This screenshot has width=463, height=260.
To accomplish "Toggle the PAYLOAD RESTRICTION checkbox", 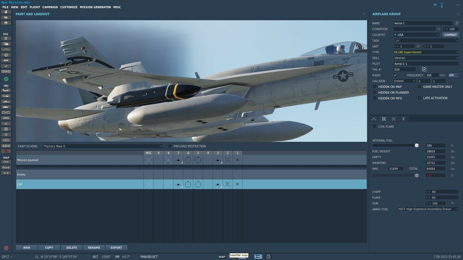I will pos(170,146).
